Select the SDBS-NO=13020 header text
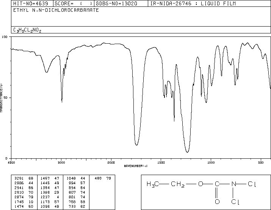271x210 pixels. 116,3
